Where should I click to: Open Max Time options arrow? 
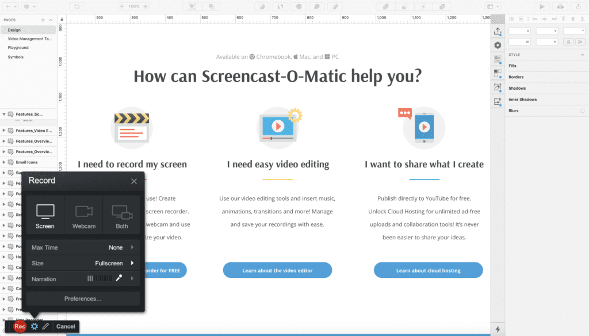132,247
